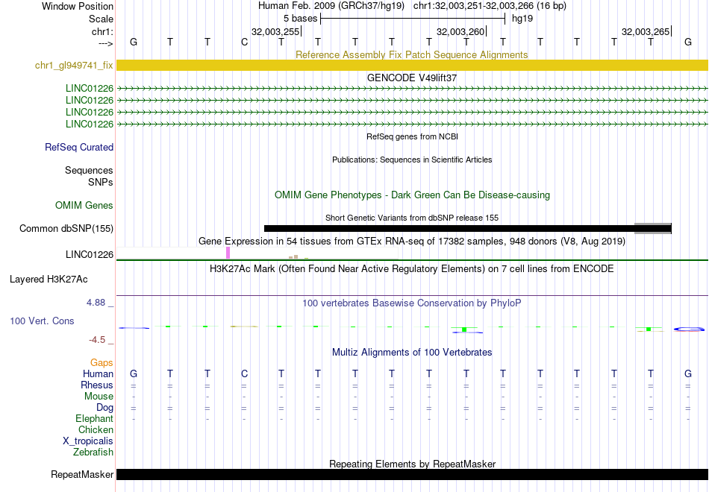Open the RefSeq genes from NCBI title
The image size is (709, 492).
tap(413, 136)
